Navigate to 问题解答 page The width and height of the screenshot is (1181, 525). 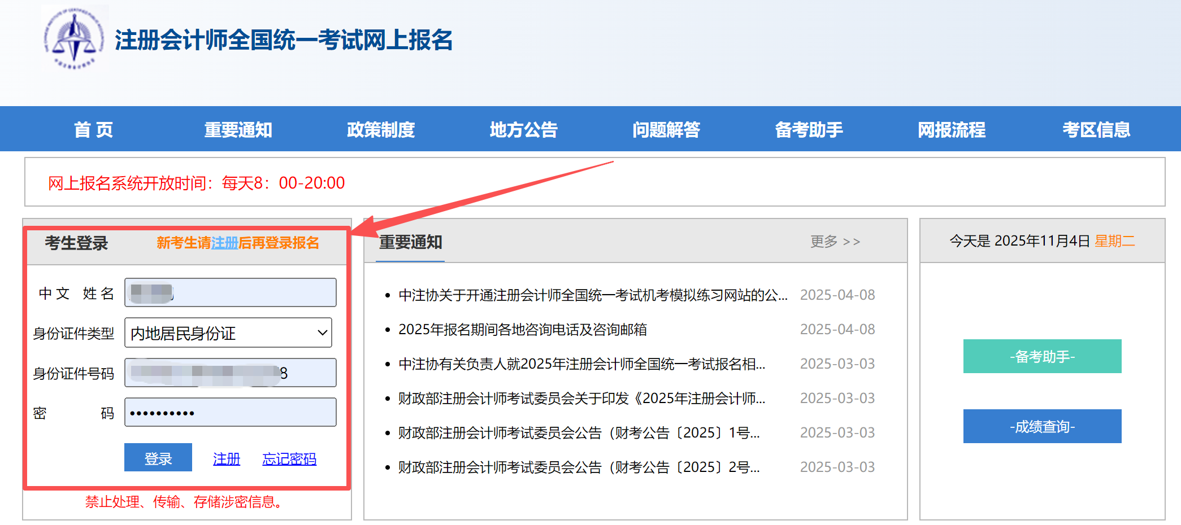666,130
